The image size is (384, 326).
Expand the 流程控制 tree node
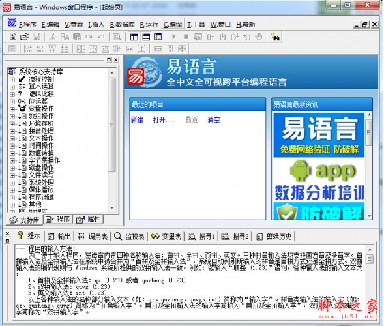[x=12, y=80]
